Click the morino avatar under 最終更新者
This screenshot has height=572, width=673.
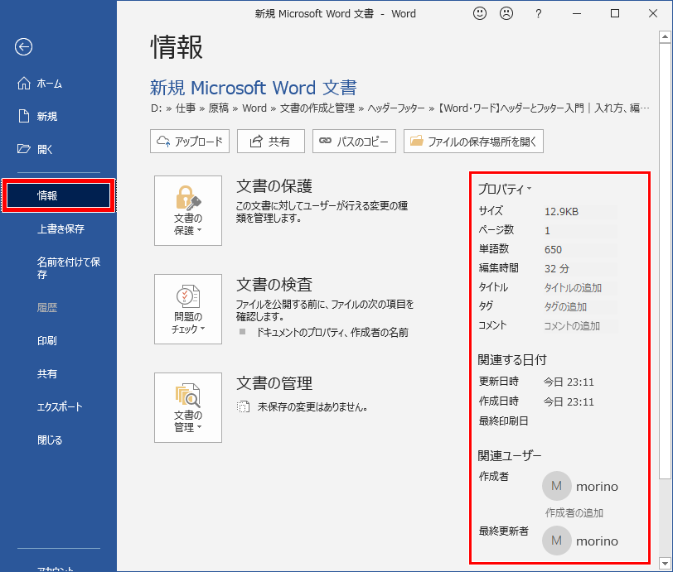[x=556, y=541]
